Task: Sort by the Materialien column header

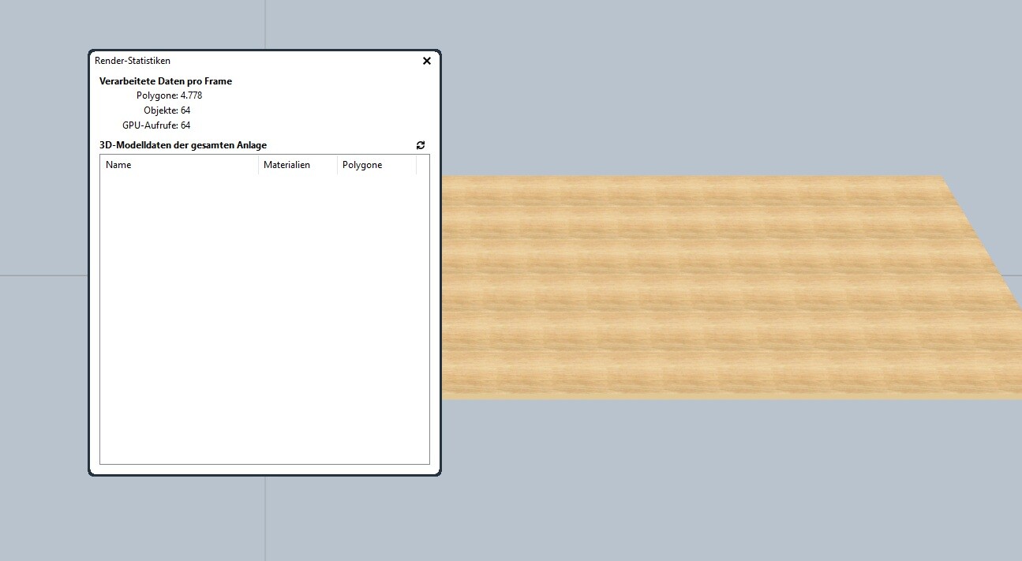Action: tap(298, 165)
